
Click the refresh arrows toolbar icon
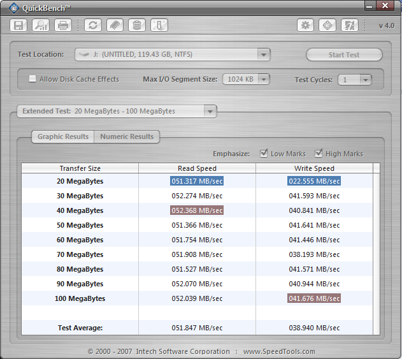tap(93, 26)
